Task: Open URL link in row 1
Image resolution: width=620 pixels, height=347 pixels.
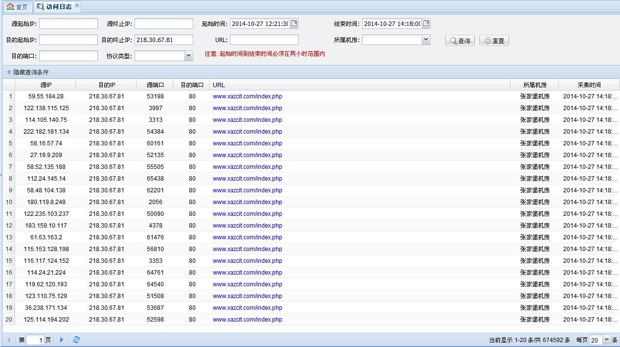Action: [x=247, y=96]
